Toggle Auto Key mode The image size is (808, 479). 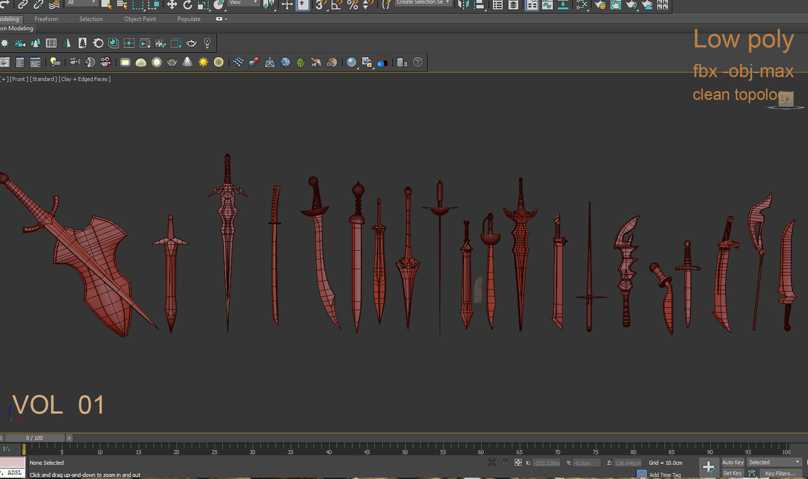[x=733, y=461]
